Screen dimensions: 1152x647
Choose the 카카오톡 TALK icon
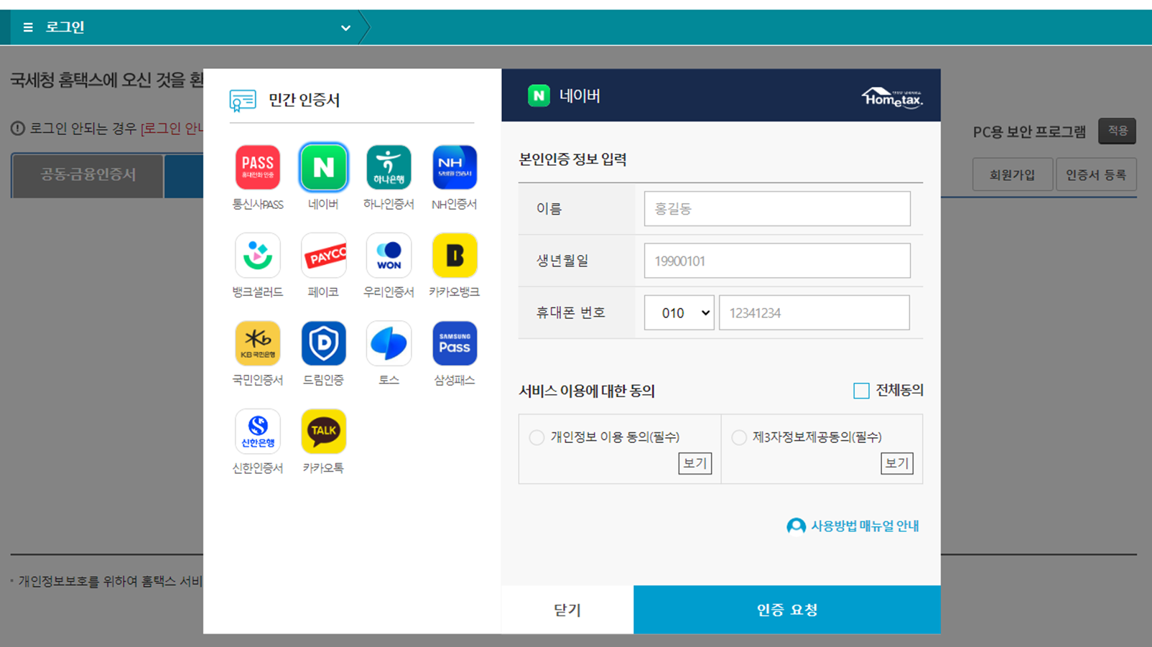(323, 432)
